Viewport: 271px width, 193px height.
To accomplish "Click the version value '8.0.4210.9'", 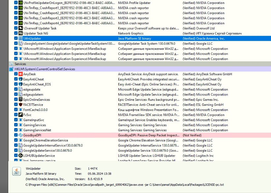I will click(x=95, y=179).
